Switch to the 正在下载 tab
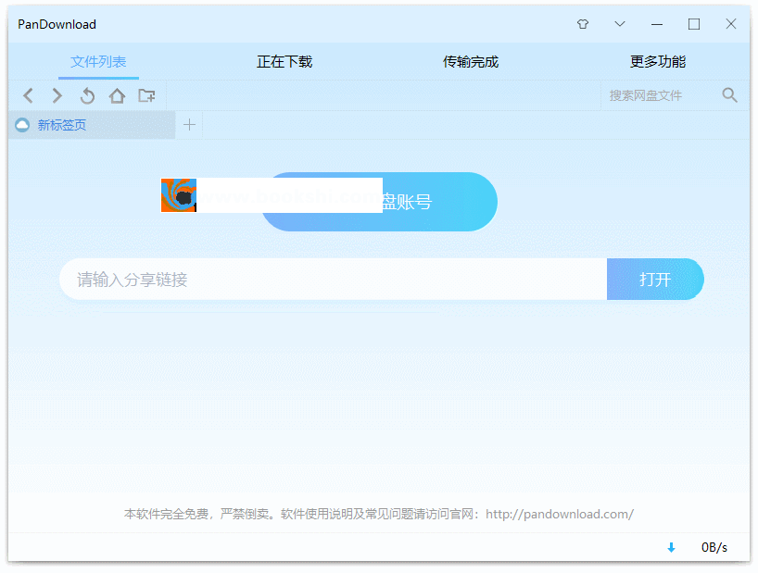Image resolution: width=758 pixels, height=573 pixels. (x=284, y=62)
